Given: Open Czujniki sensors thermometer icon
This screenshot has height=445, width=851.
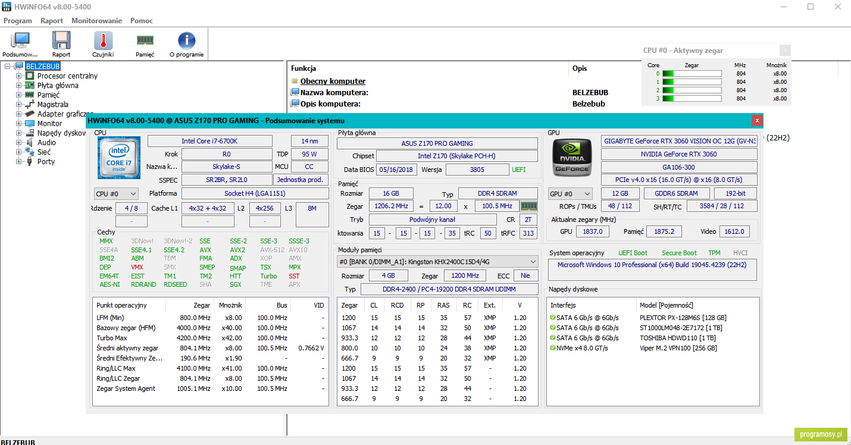Looking at the screenshot, I should 103,40.
